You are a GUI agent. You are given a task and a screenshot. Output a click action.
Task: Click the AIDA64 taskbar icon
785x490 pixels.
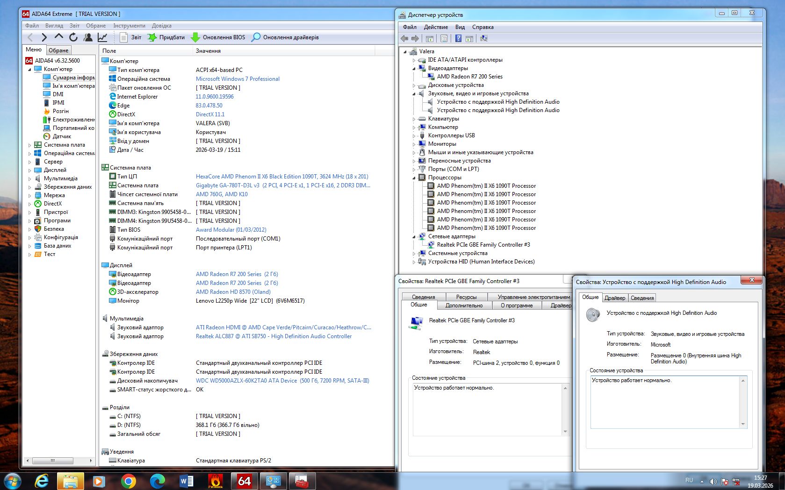point(245,481)
